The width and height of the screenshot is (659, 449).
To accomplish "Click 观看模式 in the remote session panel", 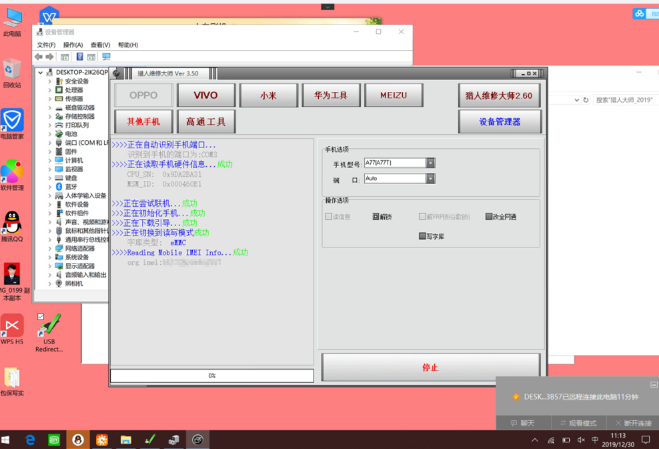I will [x=578, y=423].
